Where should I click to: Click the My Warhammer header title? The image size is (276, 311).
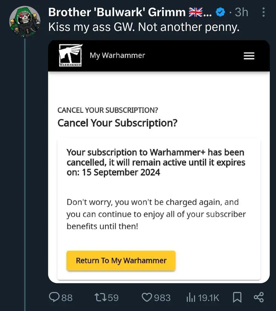point(117,55)
